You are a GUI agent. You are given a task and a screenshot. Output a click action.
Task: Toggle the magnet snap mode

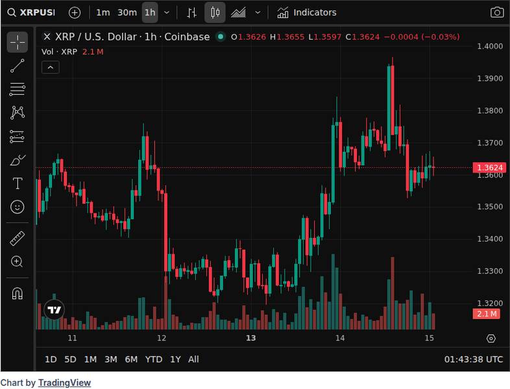pyautogui.click(x=18, y=294)
